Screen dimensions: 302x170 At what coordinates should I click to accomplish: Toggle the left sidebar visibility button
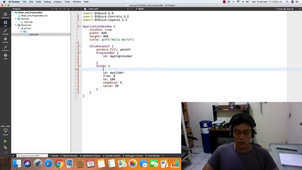tap(13, 155)
